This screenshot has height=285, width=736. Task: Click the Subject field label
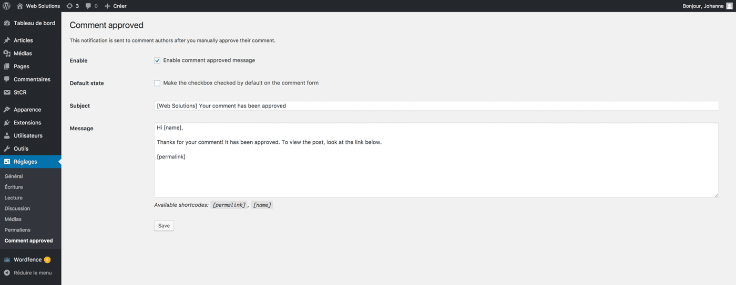[x=80, y=106]
